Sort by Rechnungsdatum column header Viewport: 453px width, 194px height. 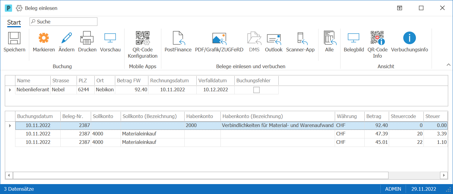point(172,80)
